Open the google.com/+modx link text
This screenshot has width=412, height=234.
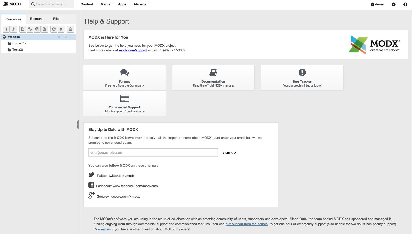coord(126,197)
